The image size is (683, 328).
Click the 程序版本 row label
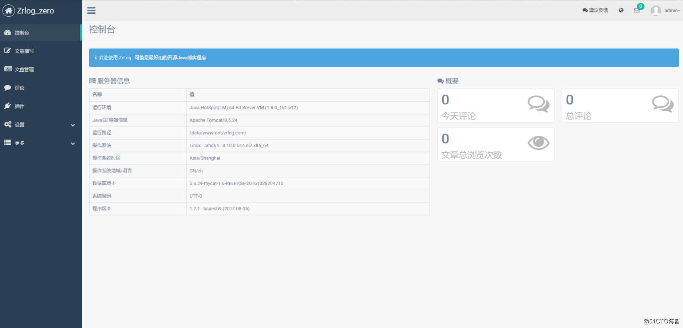click(x=102, y=209)
